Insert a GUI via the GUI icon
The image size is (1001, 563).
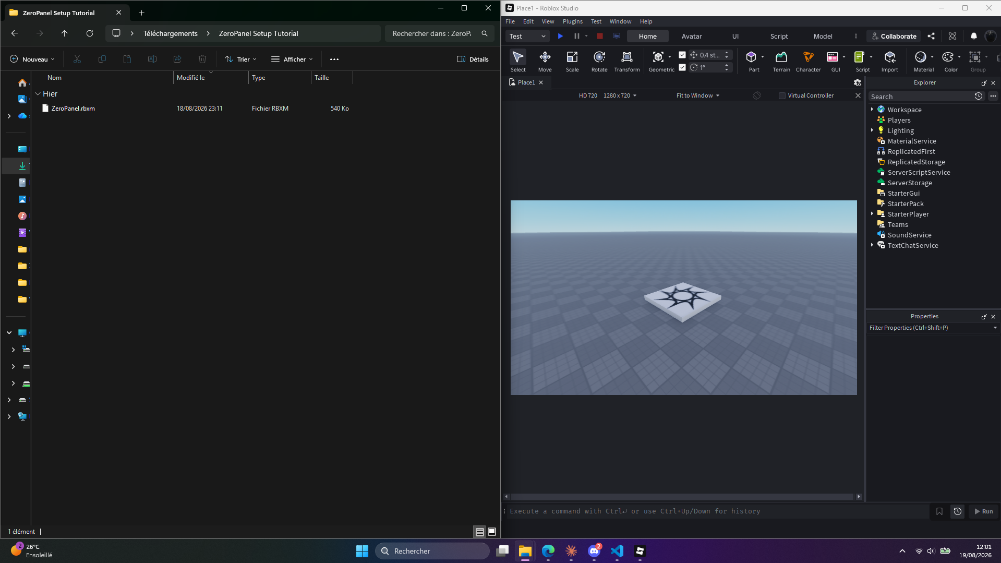[x=833, y=57]
